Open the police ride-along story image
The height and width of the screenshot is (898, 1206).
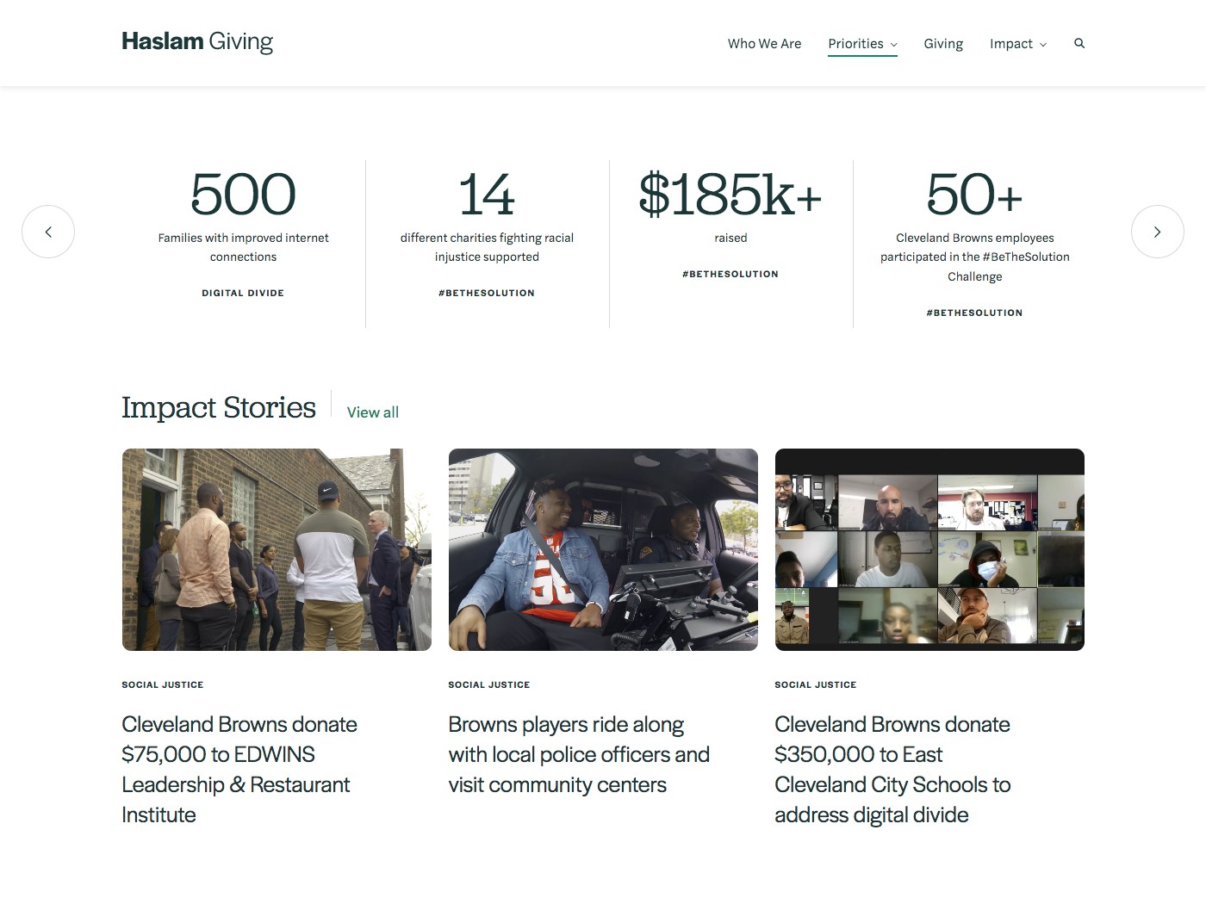point(603,549)
